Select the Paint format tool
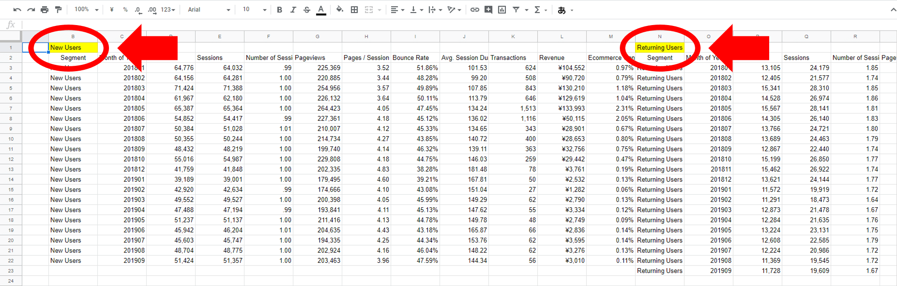The image size is (897, 286). pyautogui.click(x=58, y=9)
